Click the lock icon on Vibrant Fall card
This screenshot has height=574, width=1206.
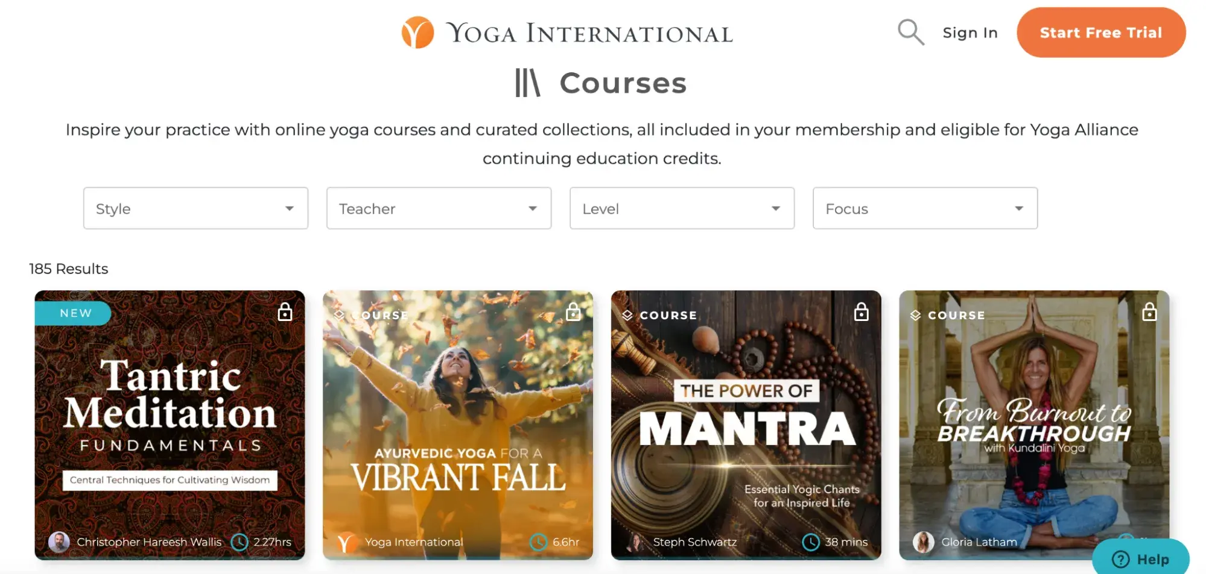[x=573, y=312]
